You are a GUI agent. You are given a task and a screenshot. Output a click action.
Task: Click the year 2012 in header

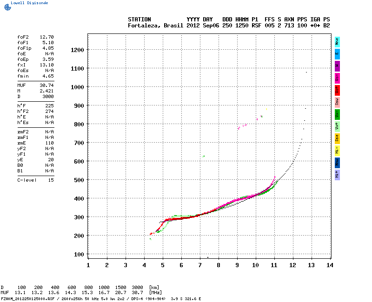pos(193,26)
